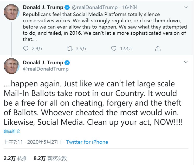Expand the second tweet's chevron menu
This screenshot has width=194, height=165.
(x=186, y=62)
